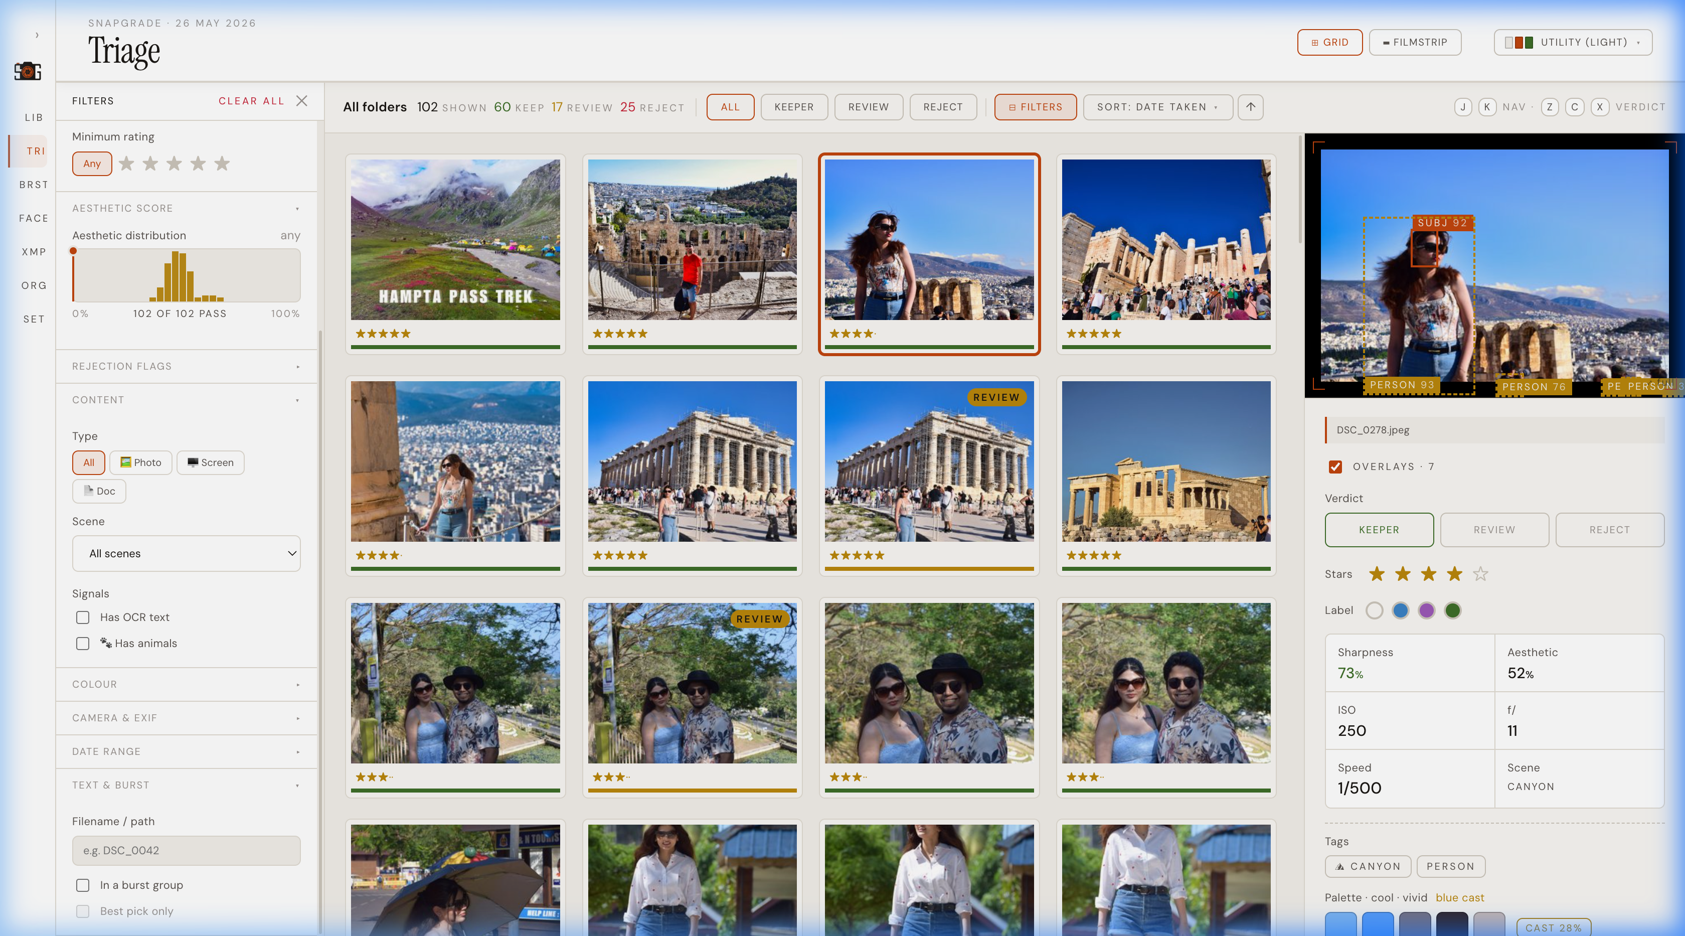Expand the Date Range section
The width and height of the screenshot is (1685, 936).
187,751
